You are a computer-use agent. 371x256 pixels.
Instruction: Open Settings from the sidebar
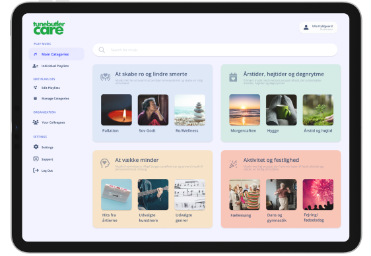(48, 147)
